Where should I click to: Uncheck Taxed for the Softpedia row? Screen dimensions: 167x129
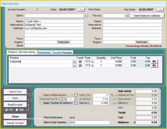80,62
